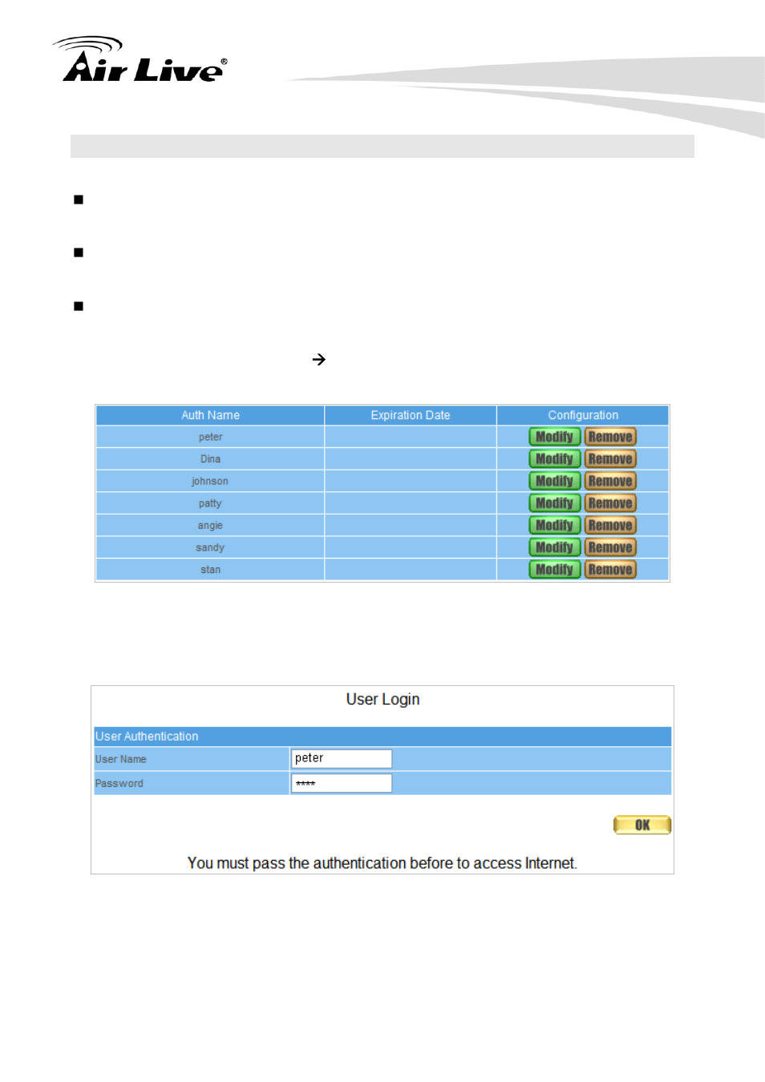Modify the johnson entry
The image size is (765, 1082).
(x=554, y=481)
